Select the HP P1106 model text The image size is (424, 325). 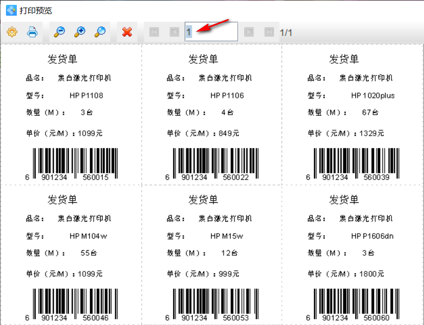227,96
